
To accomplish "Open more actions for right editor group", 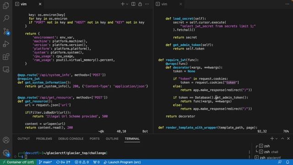I will tap(287, 4).
